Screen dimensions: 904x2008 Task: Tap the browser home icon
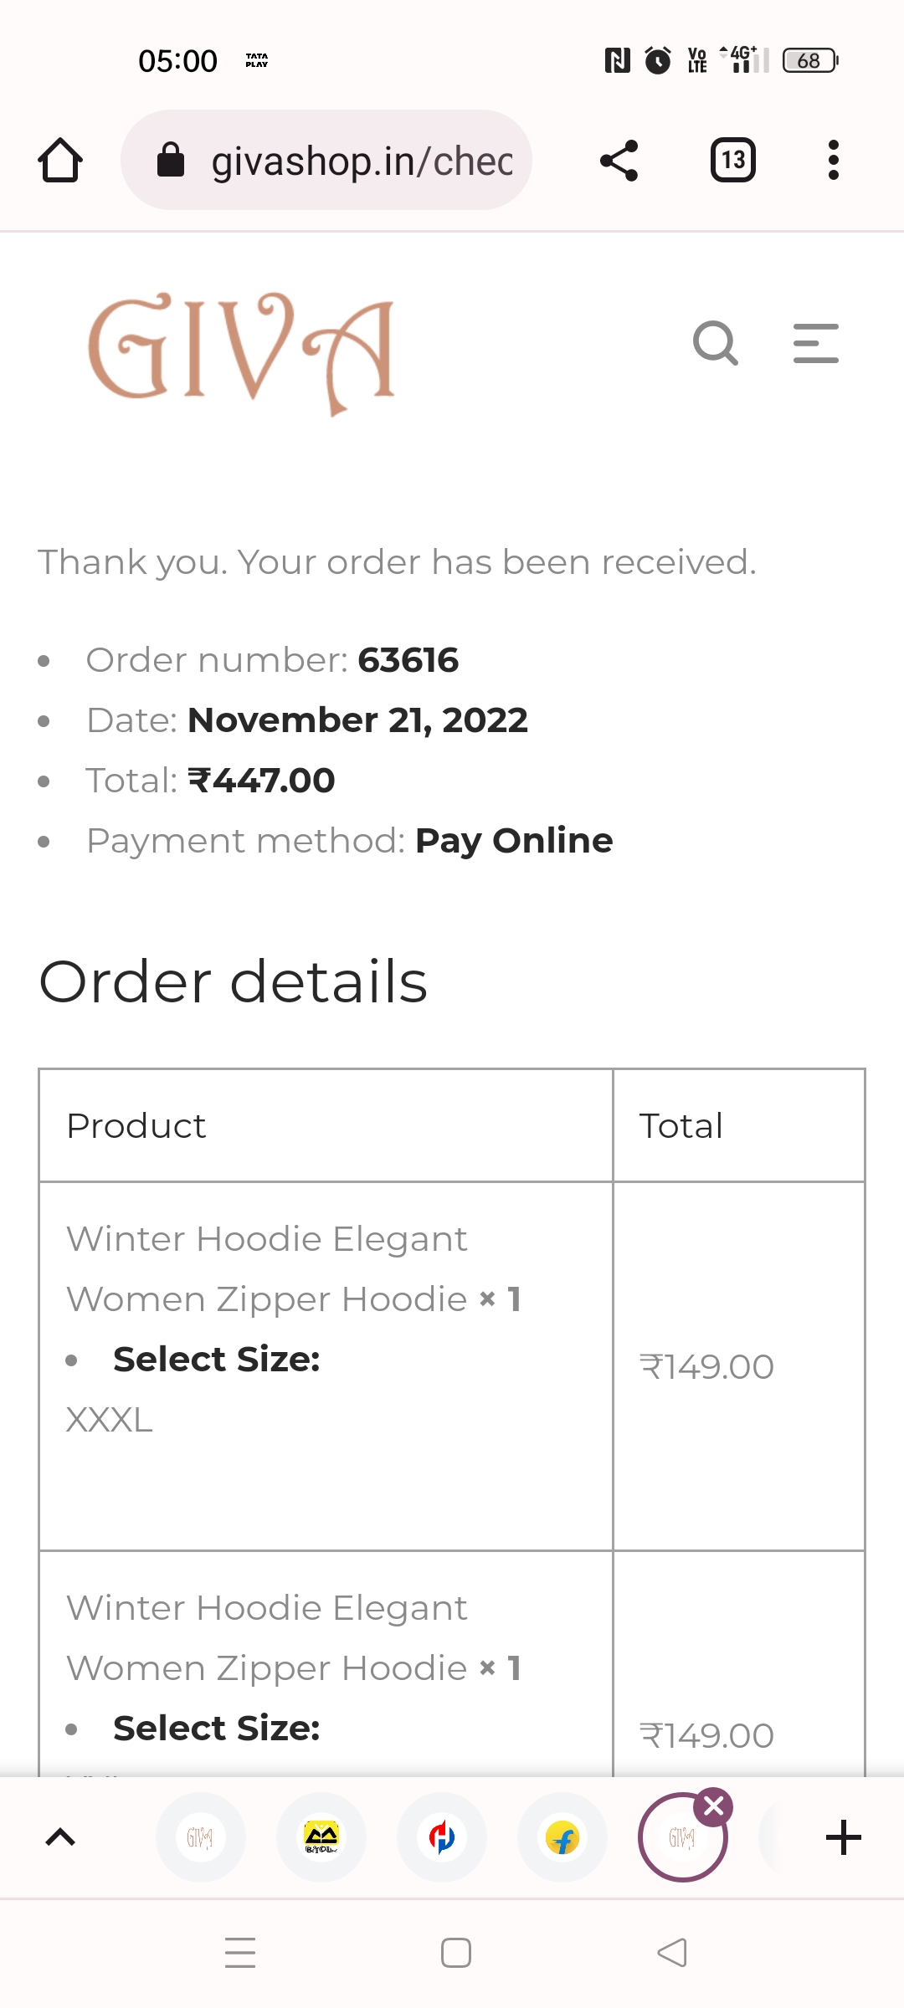(60, 160)
